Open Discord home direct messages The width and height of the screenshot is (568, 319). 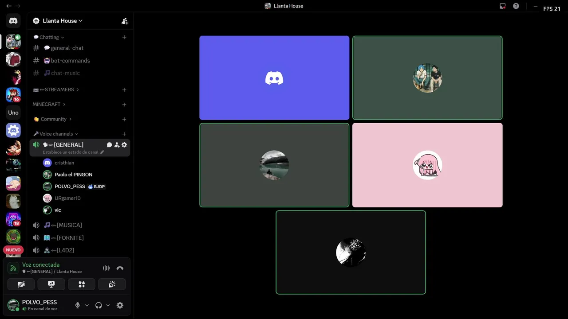point(13,21)
